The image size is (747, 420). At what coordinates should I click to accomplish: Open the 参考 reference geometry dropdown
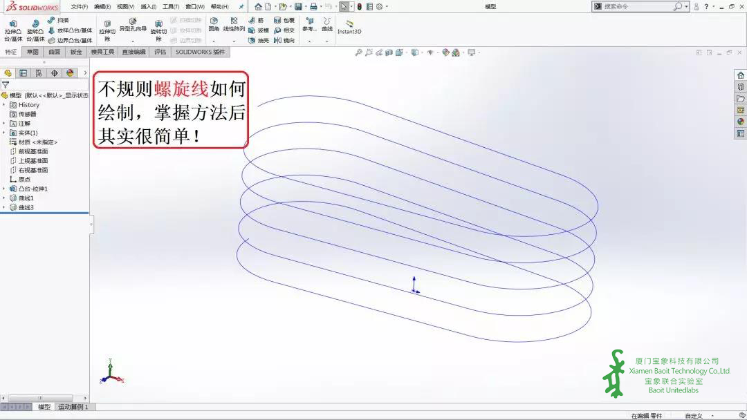point(309,25)
